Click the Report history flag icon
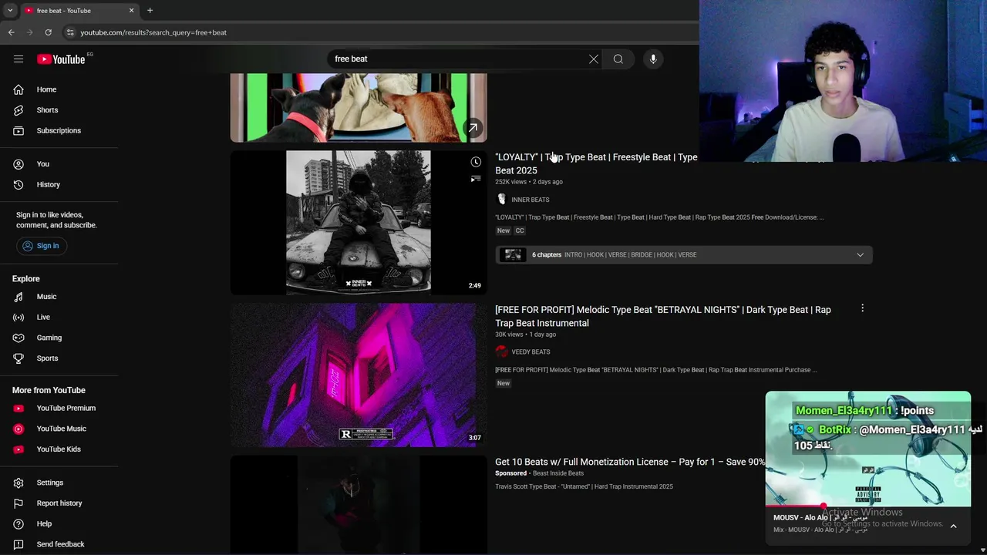The width and height of the screenshot is (987, 555). (x=19, y=503)
